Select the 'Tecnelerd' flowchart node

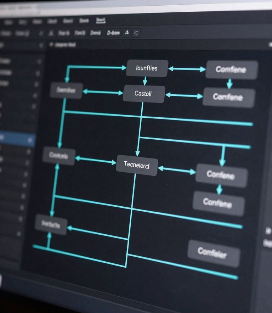click(137, 165)
